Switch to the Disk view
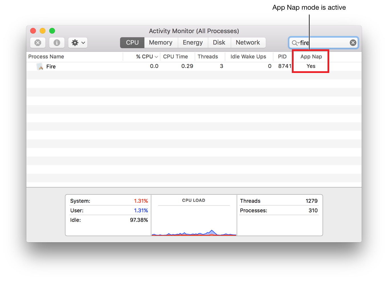 (x=219, y=42)
